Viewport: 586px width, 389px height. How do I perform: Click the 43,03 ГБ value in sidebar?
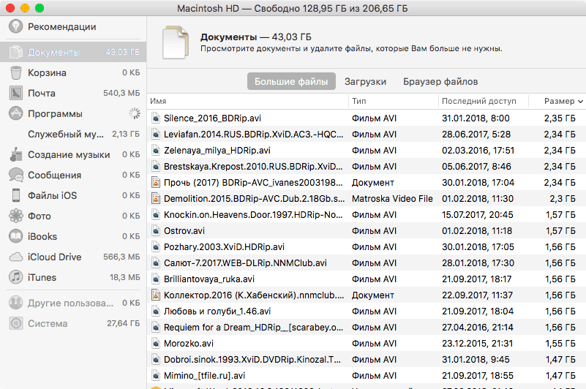[x=122, y=52]
